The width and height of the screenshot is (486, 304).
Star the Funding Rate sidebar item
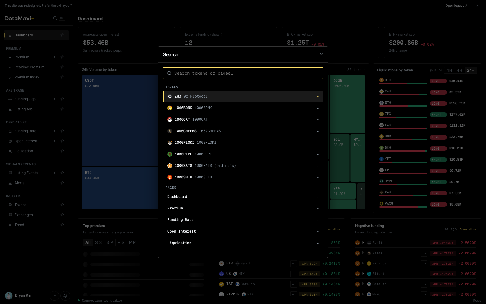click(x=62, y=131)
